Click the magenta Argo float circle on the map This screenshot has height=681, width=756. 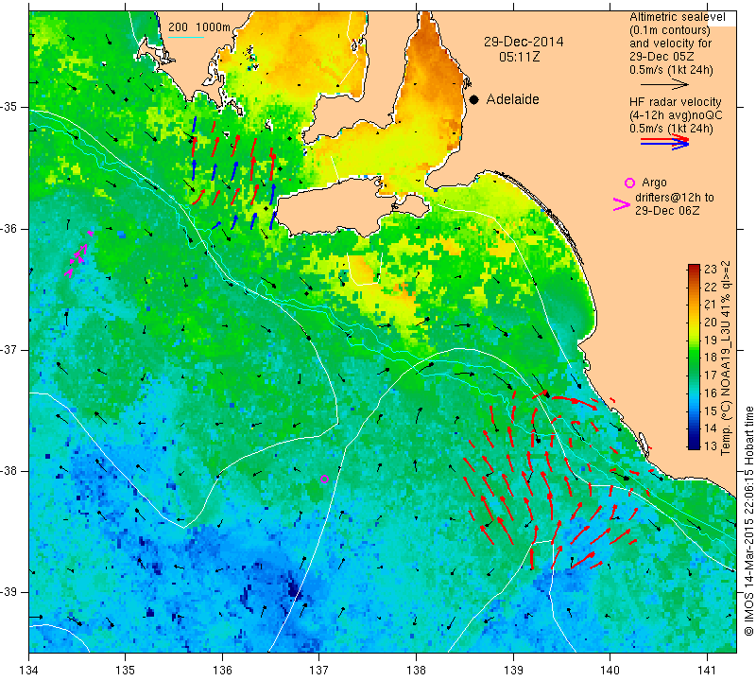click(x=324, y=479)
